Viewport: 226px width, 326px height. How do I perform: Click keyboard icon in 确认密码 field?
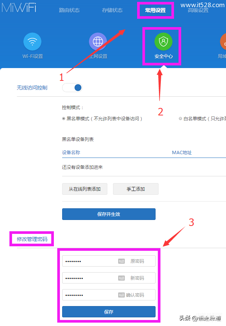(x=121, y=295)
